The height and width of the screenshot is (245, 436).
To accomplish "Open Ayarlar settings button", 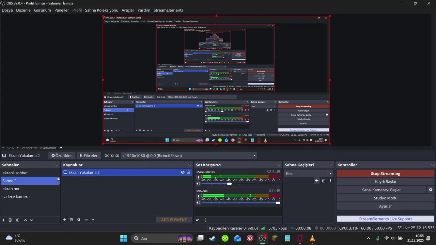I will [386, 206].
